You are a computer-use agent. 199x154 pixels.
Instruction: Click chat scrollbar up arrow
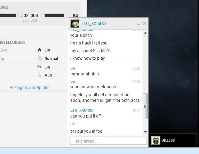pyautogui.click(x=145, y=33)
